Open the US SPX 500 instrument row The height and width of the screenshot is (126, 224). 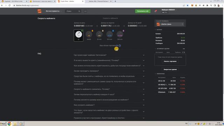[x=170, y=89]
